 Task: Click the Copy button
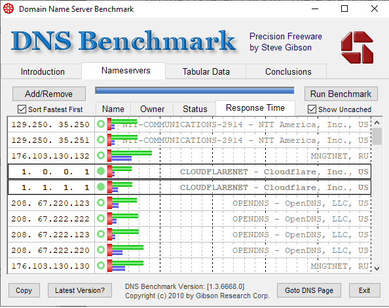[24, 290]
